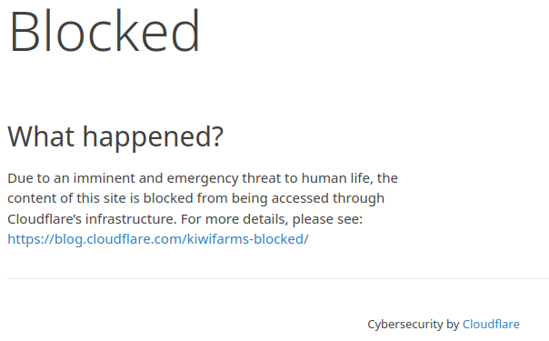Click the lowercase word "blocked" in the paragraph
The height and width of the screenshot is (341, 549).
[168, 198]
